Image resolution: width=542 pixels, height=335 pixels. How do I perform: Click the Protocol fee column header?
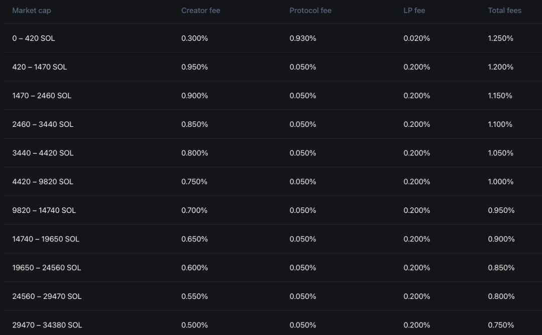click(x=310, y=11)
